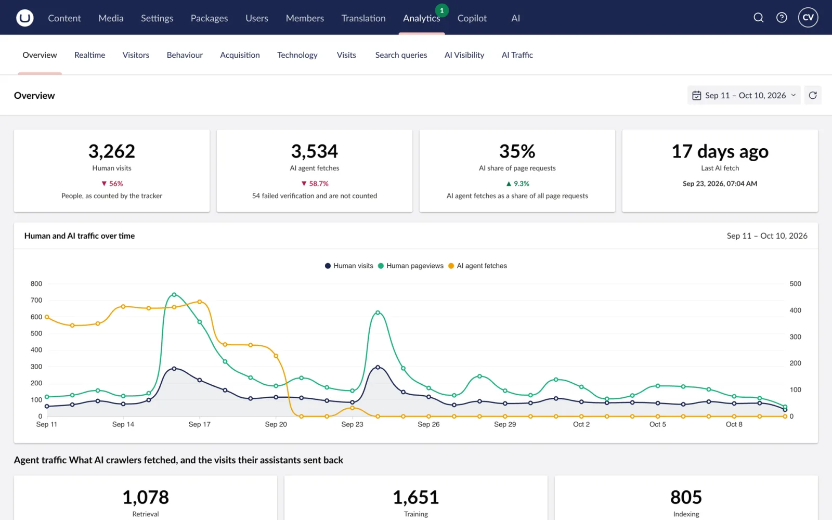Open the search magnifier icon
Screen dimensions: 832x520
(759, 18)
